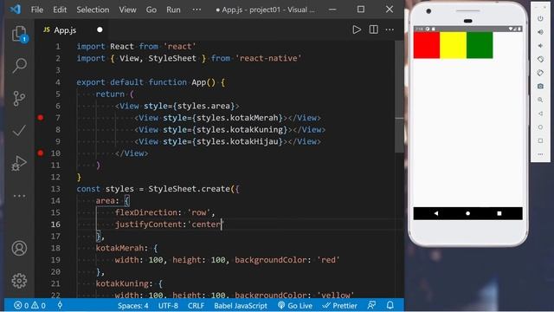Open the Edit menu
Screen dimensions: 554x312
pyautogui.click(x=60, y=10)
